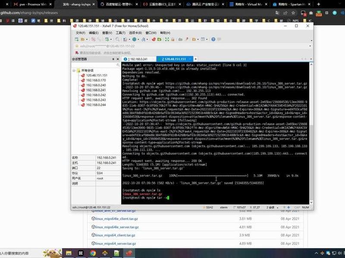Open Chrome from the Windows taskbar
This screenshot has height=258, width=345.
pyautogui.click(x=93, y=253)
